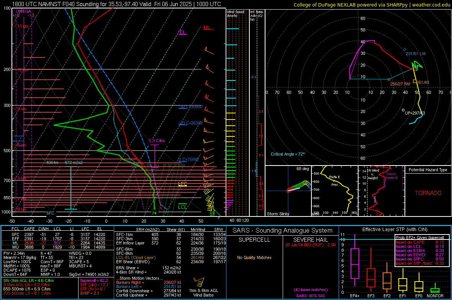Image resolution: width=452 pixels, height=300 pixels.
Task: Click the -30 C=30850' height label
Action: click(190, 107)
